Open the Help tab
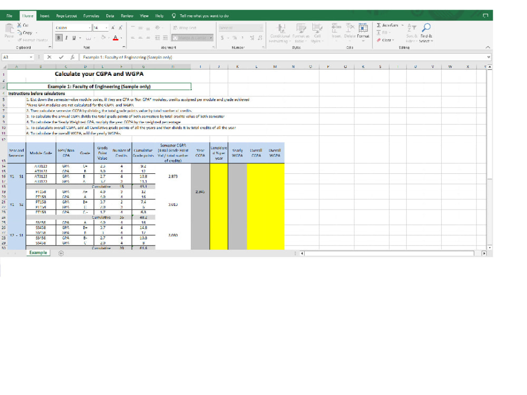Screen dimensions: 527x395 point(159,16)
